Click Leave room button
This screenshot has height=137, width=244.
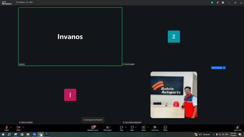coord(238,128)
